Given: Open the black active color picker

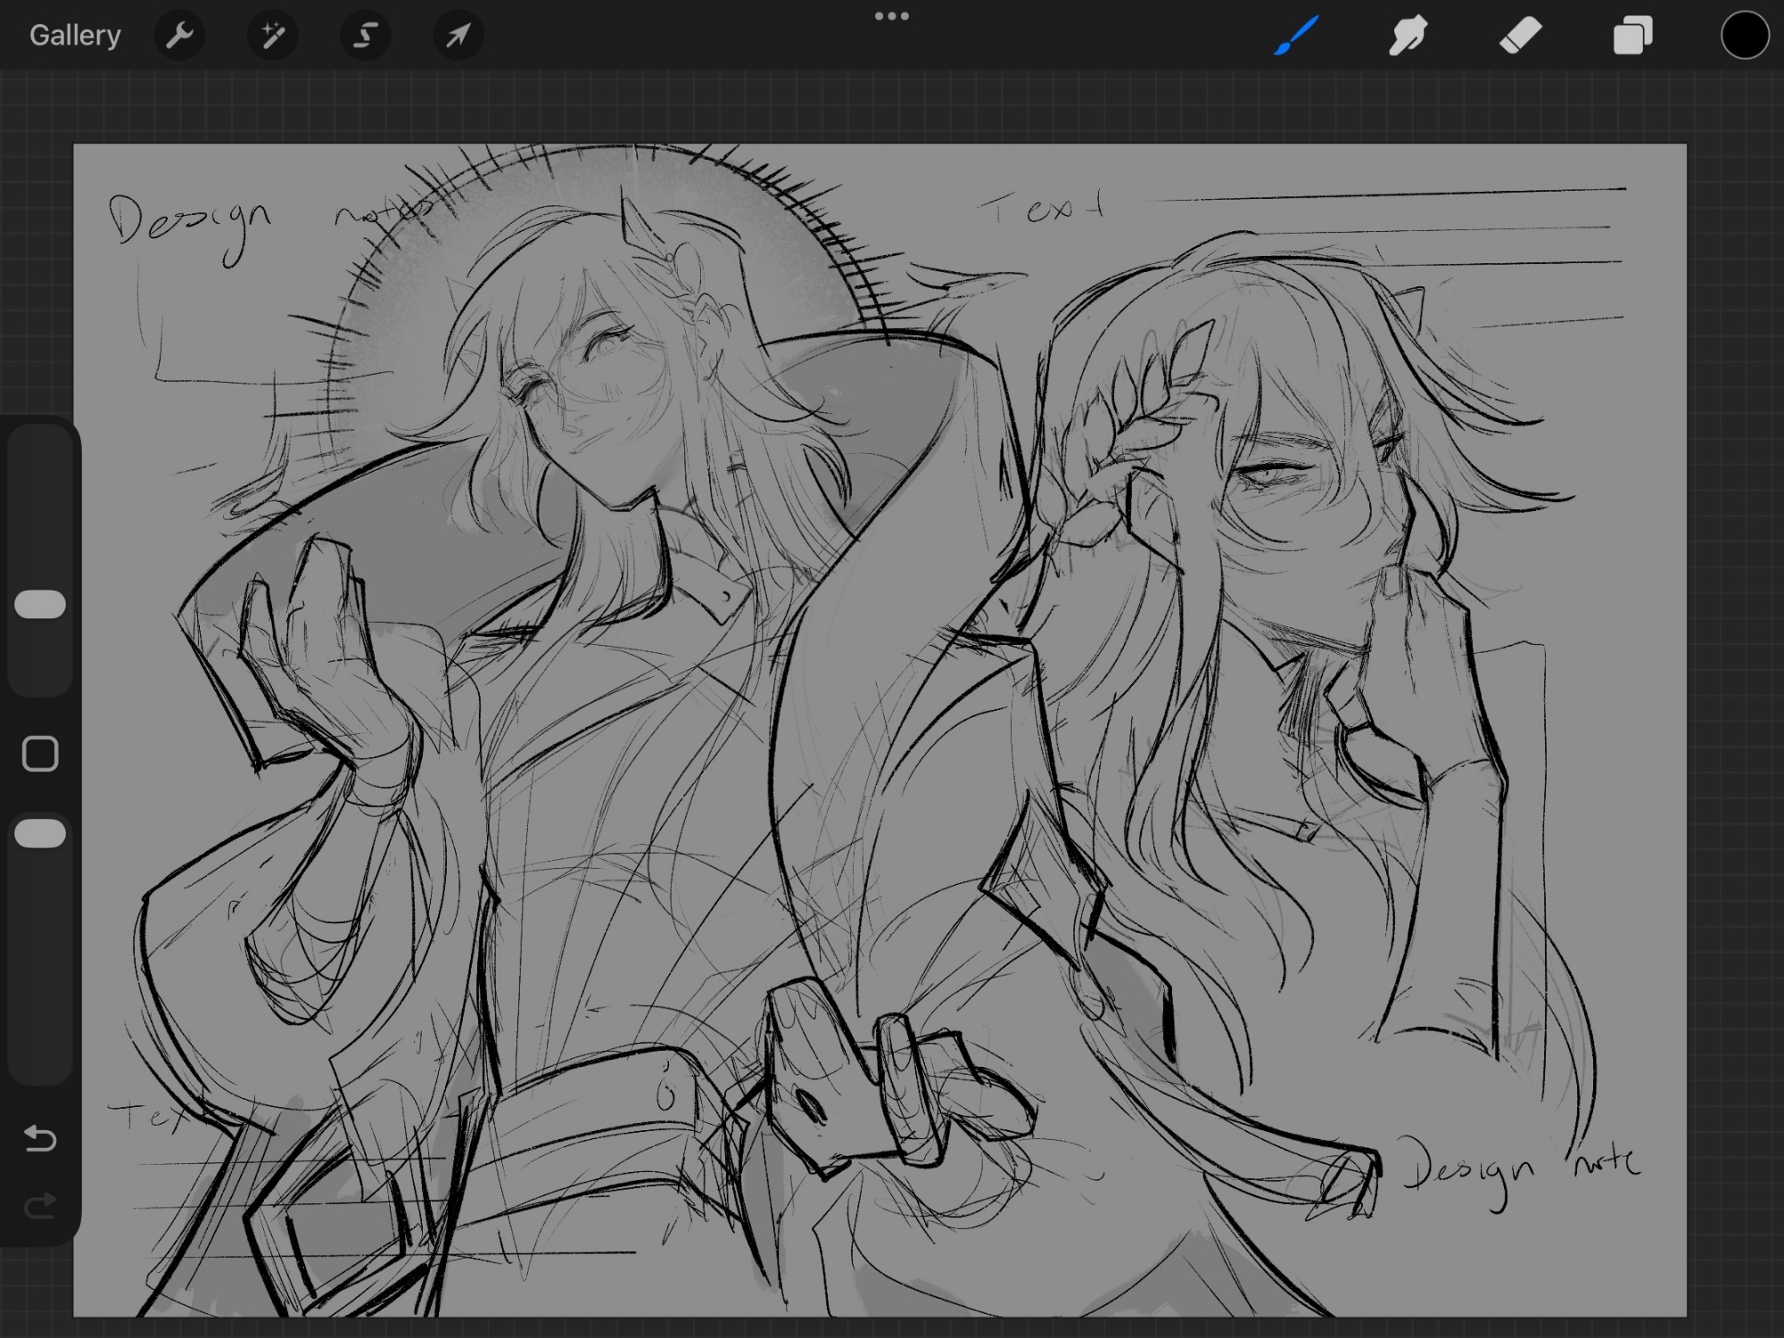Looking at the screenshot, I should tap(1745, 36).
